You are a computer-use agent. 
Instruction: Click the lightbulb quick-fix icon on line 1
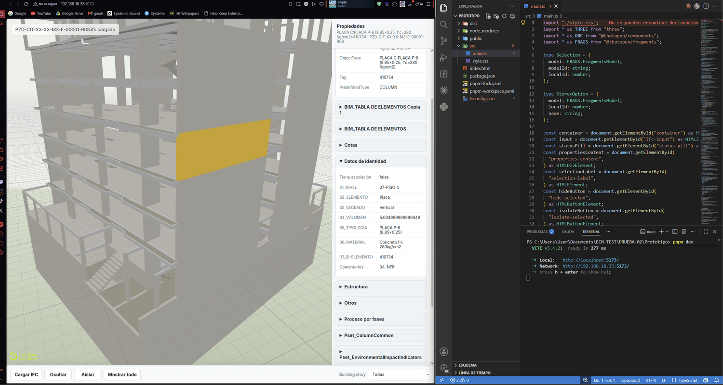click(523, 23)
